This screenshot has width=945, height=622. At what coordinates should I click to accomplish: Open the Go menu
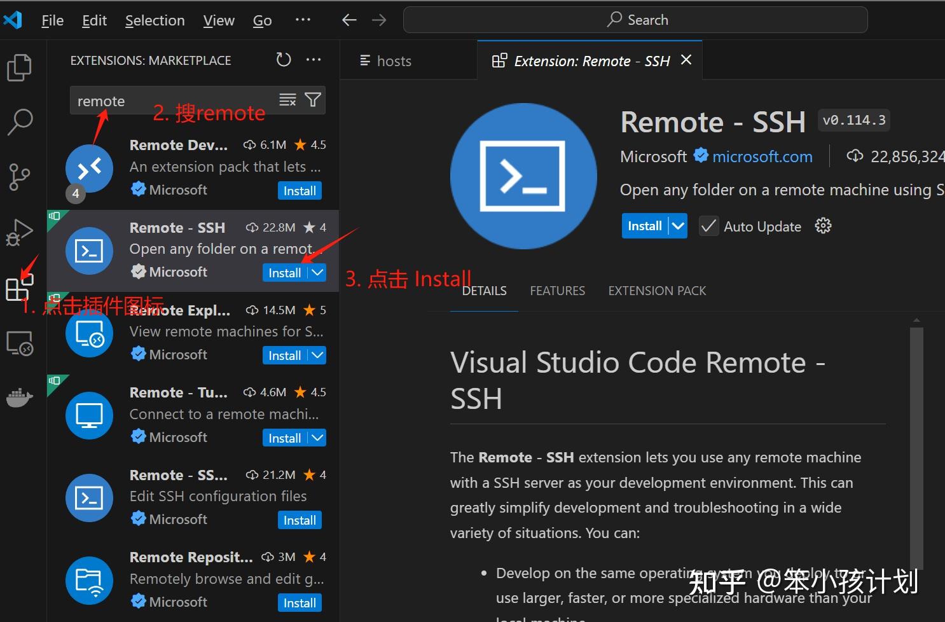point(261,20)
